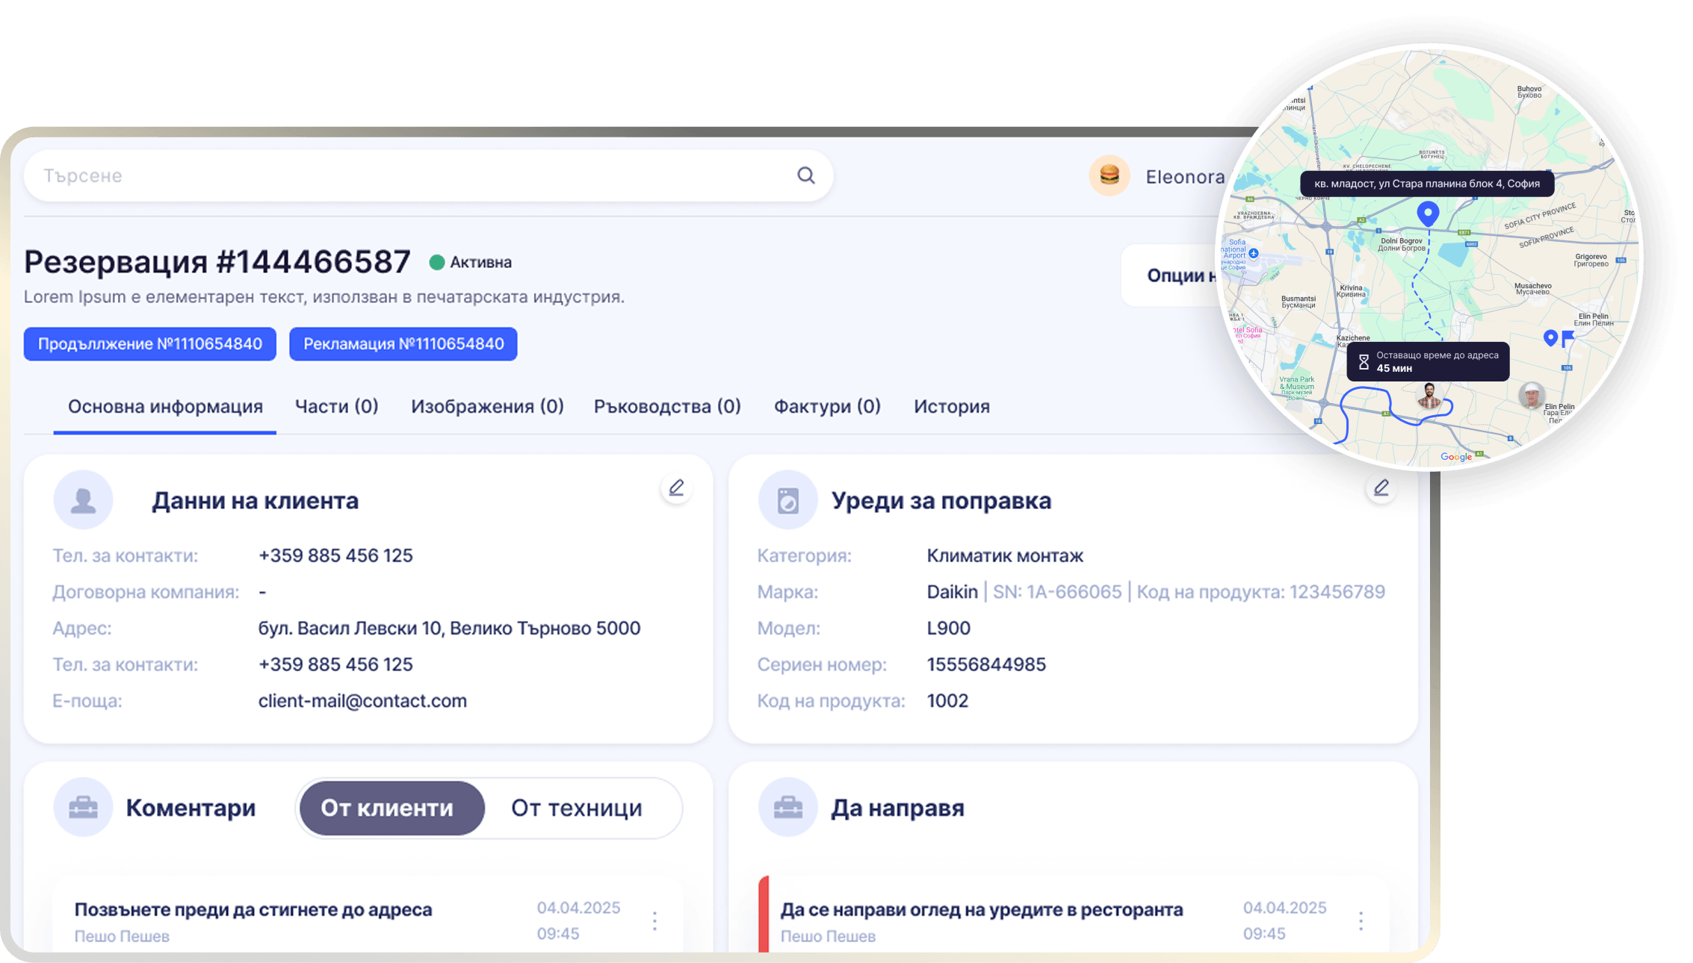
Task: Click the email client-mail@contact.com
Action: coord(362,701)
